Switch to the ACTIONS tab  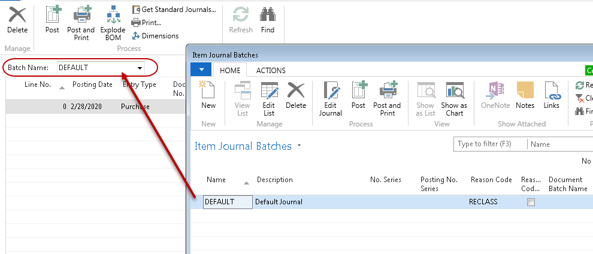tap(271, 71)
